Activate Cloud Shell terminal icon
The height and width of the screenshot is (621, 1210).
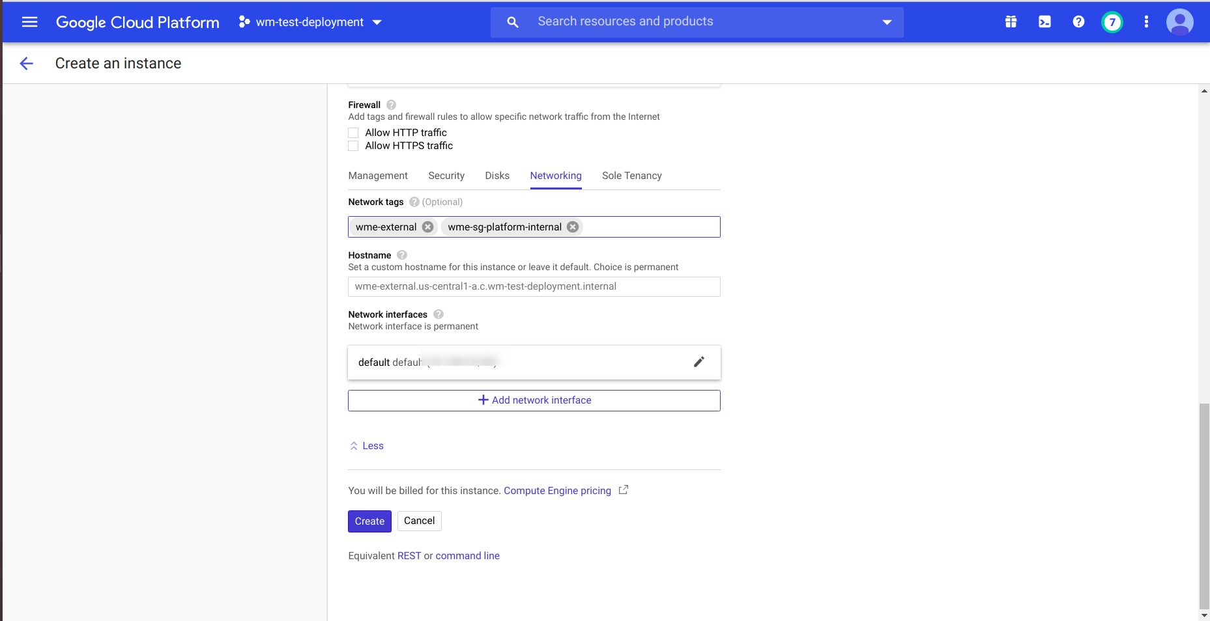click(1044, 22)
